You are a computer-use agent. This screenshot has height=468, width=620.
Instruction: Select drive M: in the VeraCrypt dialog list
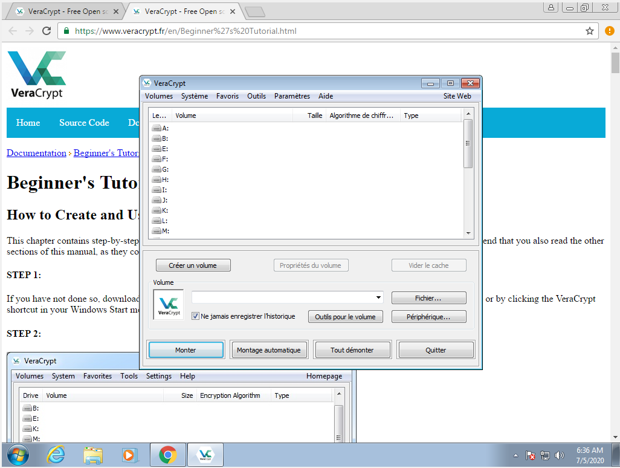pyautogui.click(x=161, y=231)
